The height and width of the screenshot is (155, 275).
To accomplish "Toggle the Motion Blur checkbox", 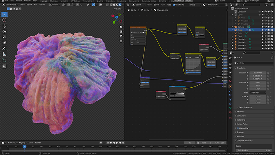I will 238,128.
